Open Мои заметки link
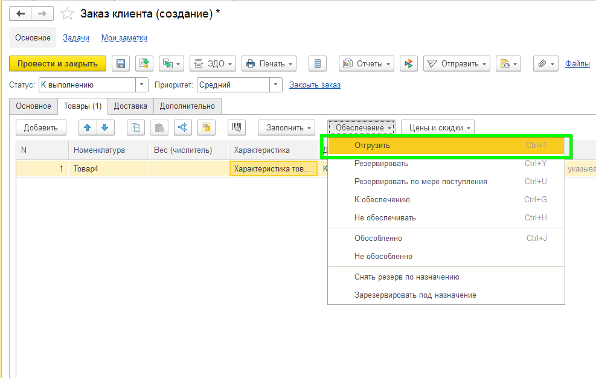Screen dimensions: 596x378 [124, 37]
